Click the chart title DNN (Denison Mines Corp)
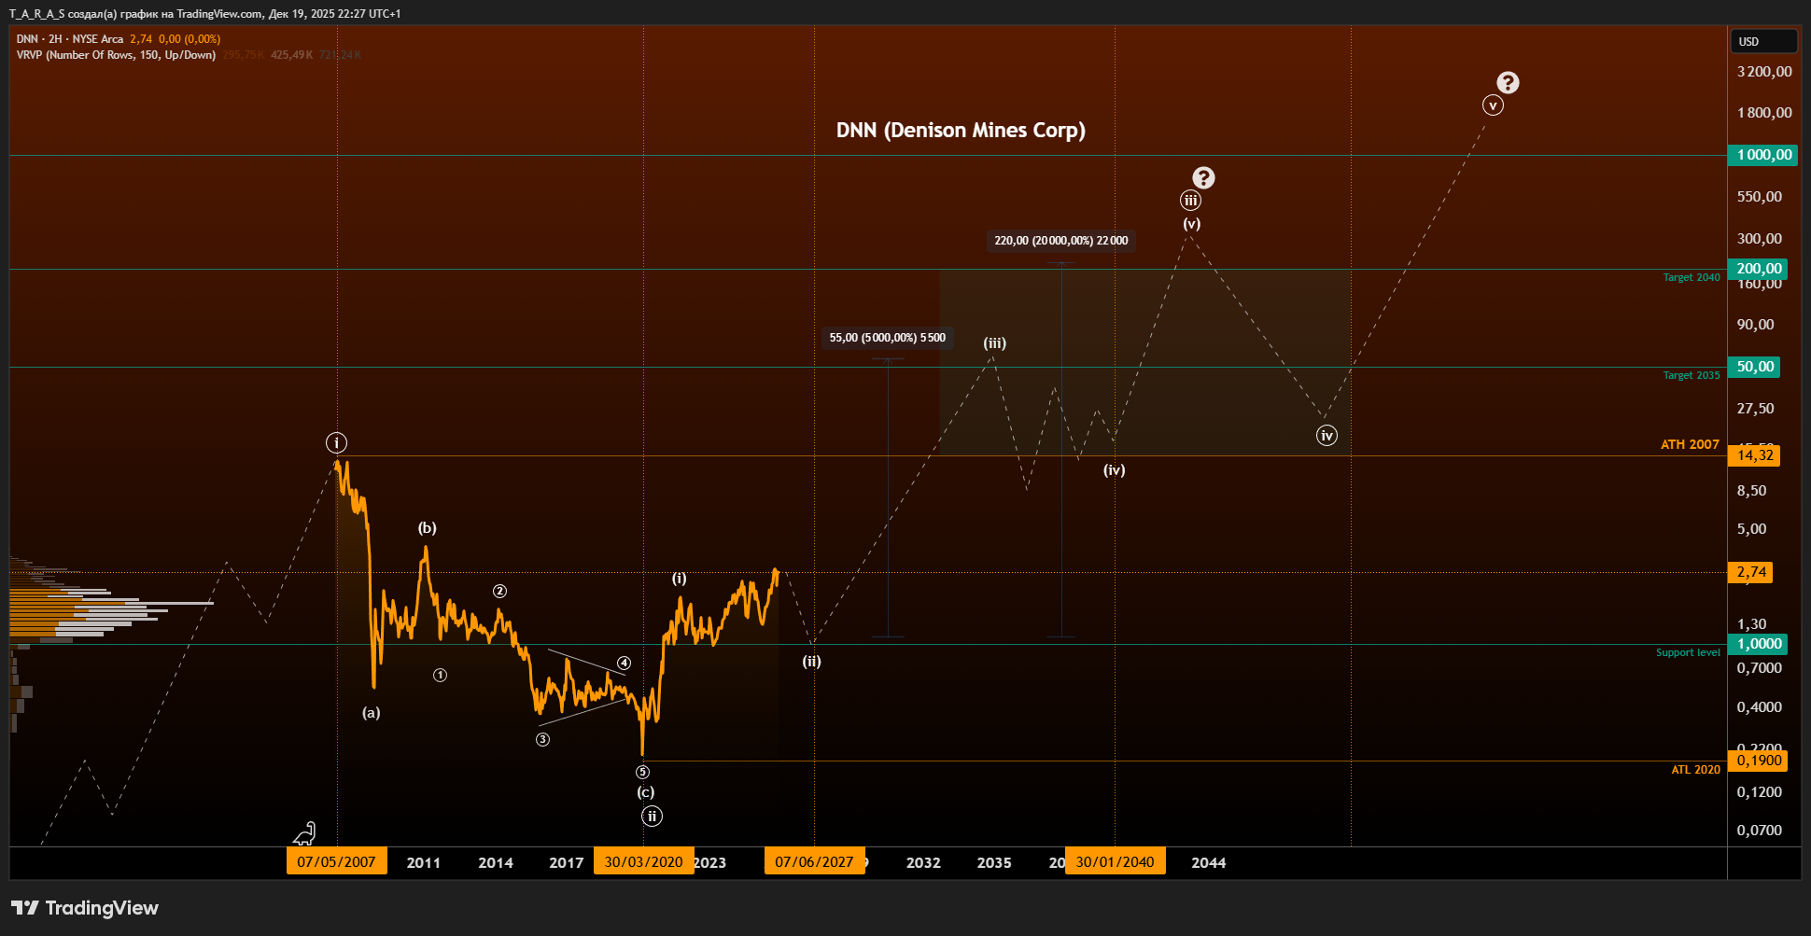 (961, 130)
